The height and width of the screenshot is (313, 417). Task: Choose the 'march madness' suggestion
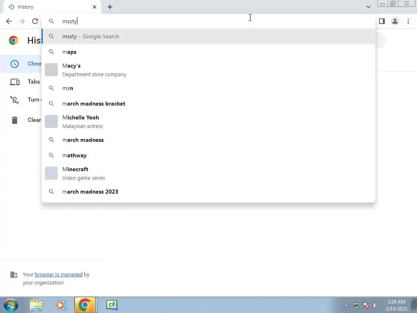pyautogui.click(x=208, y=140)
